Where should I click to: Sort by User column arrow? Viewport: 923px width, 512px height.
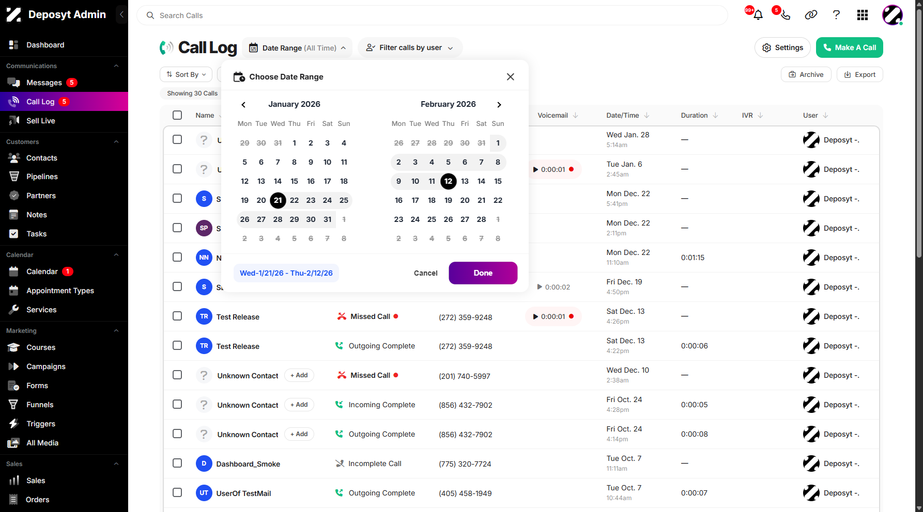click(x=825, y=115)
